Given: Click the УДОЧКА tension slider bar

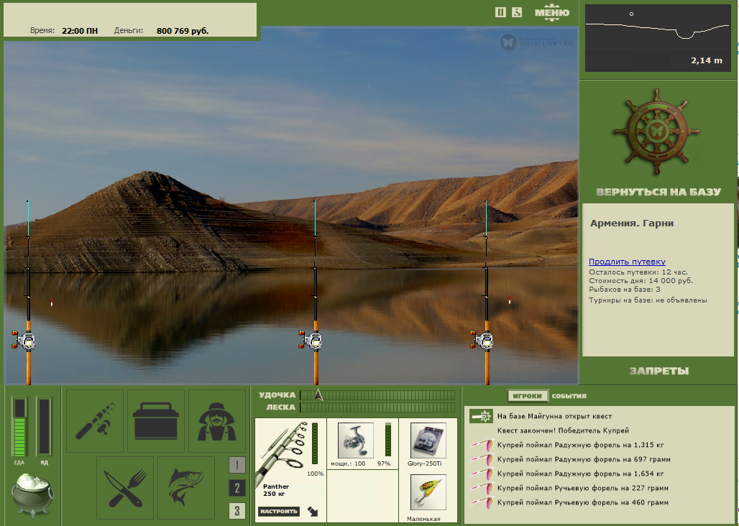Looking at the screenshot, I should tap(377, 395).
